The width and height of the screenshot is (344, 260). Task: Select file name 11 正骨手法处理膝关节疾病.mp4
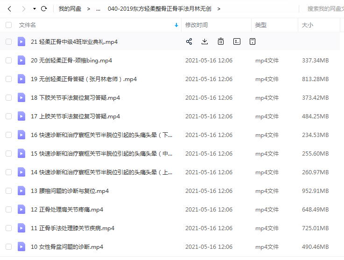(73, 228)
